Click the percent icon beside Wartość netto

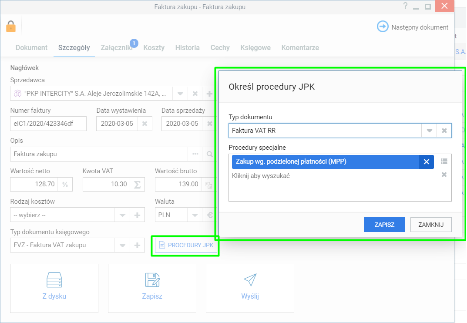coord(65,185)
